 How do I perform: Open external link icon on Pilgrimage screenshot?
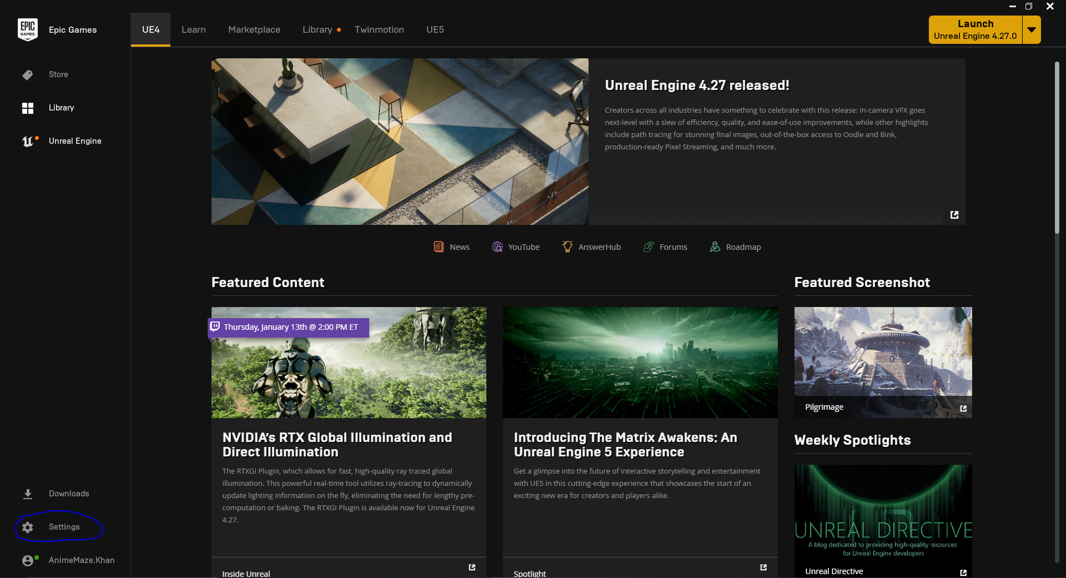pyautogui.click(x=963, y=408)
